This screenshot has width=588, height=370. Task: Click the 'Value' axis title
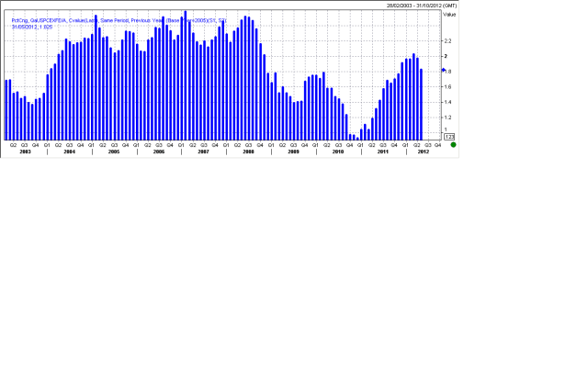tap(449, 15)
